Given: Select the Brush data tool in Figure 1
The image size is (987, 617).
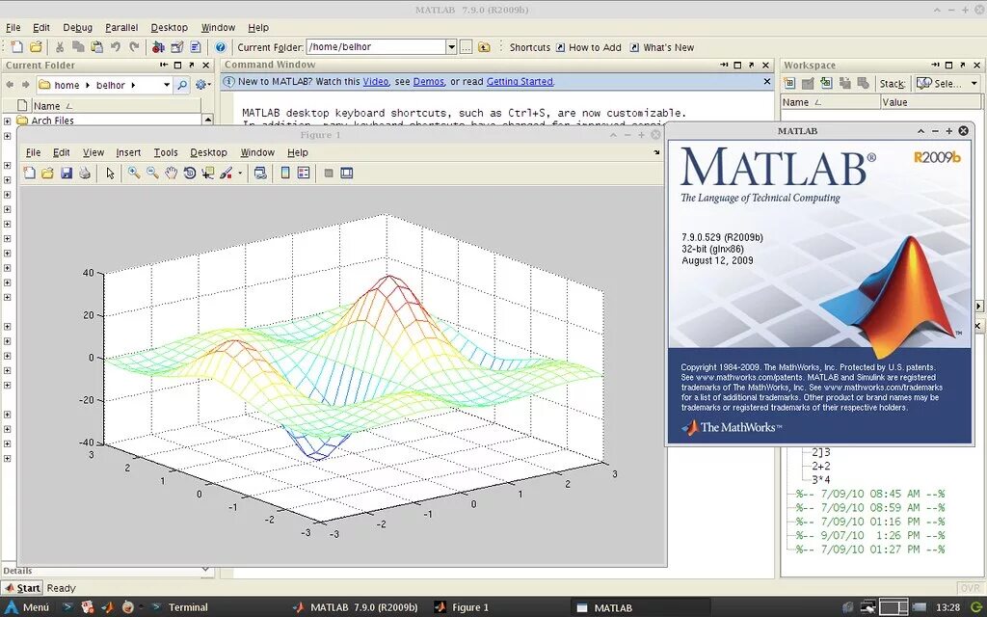Looking at the screenshot, I should [x=227, y=174].
